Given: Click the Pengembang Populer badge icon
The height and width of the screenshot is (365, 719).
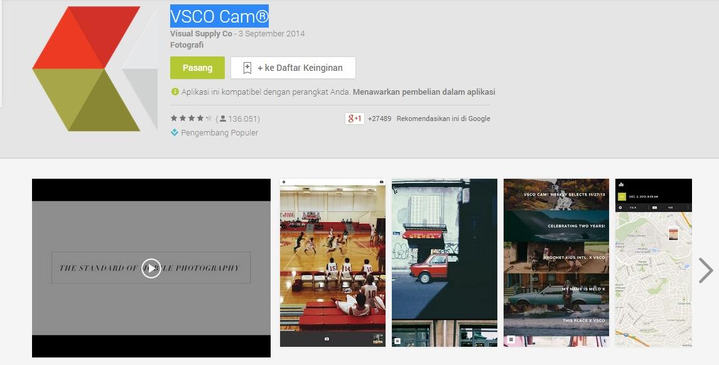Looking at the screenshot, I should [x=174, y=132].
